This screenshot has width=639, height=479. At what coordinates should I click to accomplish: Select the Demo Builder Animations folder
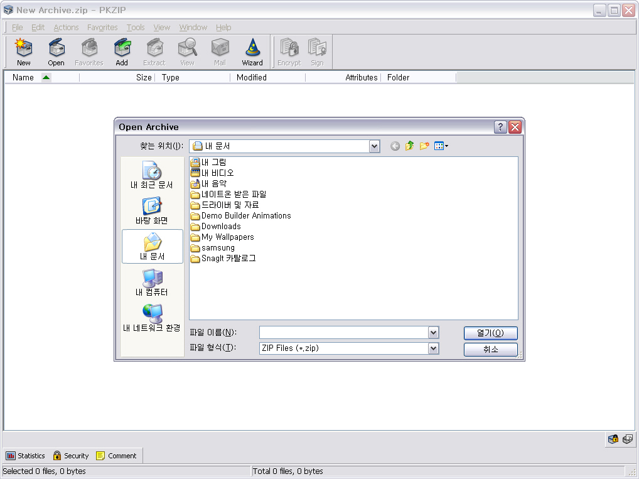[x=241, y=216]
